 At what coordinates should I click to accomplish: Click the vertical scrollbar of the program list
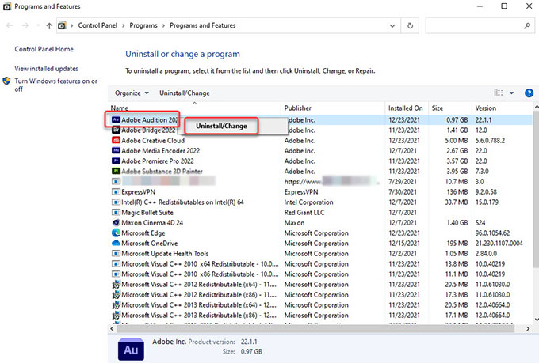(537, 189)
